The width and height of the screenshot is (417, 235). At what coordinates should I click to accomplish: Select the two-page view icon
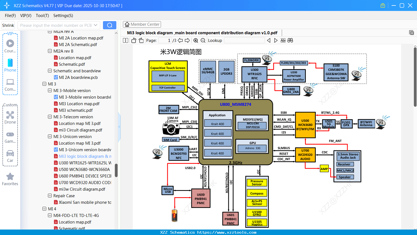[x=125, y=40]
